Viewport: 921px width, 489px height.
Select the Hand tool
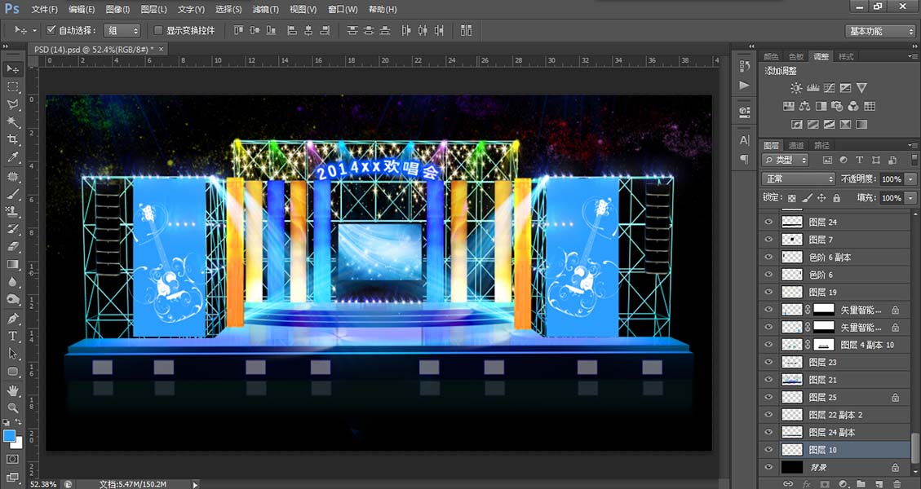12,390
